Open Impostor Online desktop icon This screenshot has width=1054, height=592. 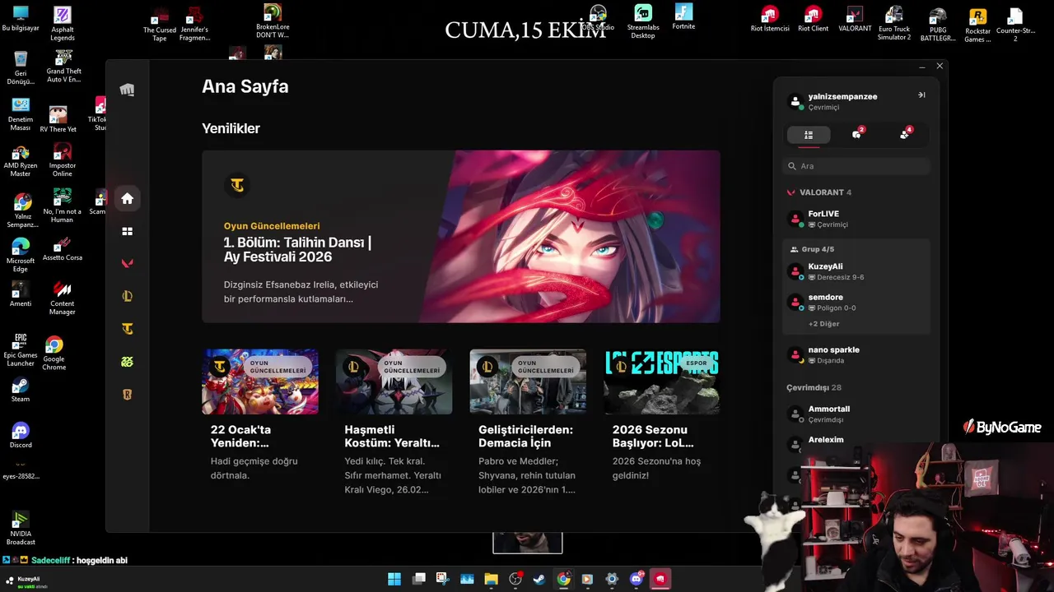click(63, 160)
